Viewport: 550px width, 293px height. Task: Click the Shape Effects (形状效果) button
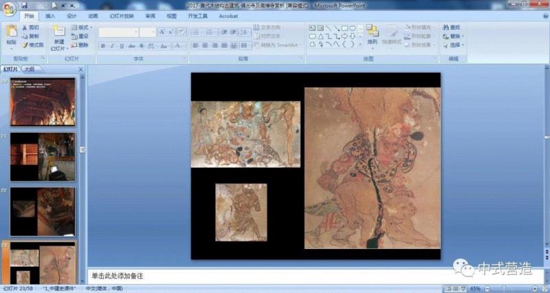419,45
